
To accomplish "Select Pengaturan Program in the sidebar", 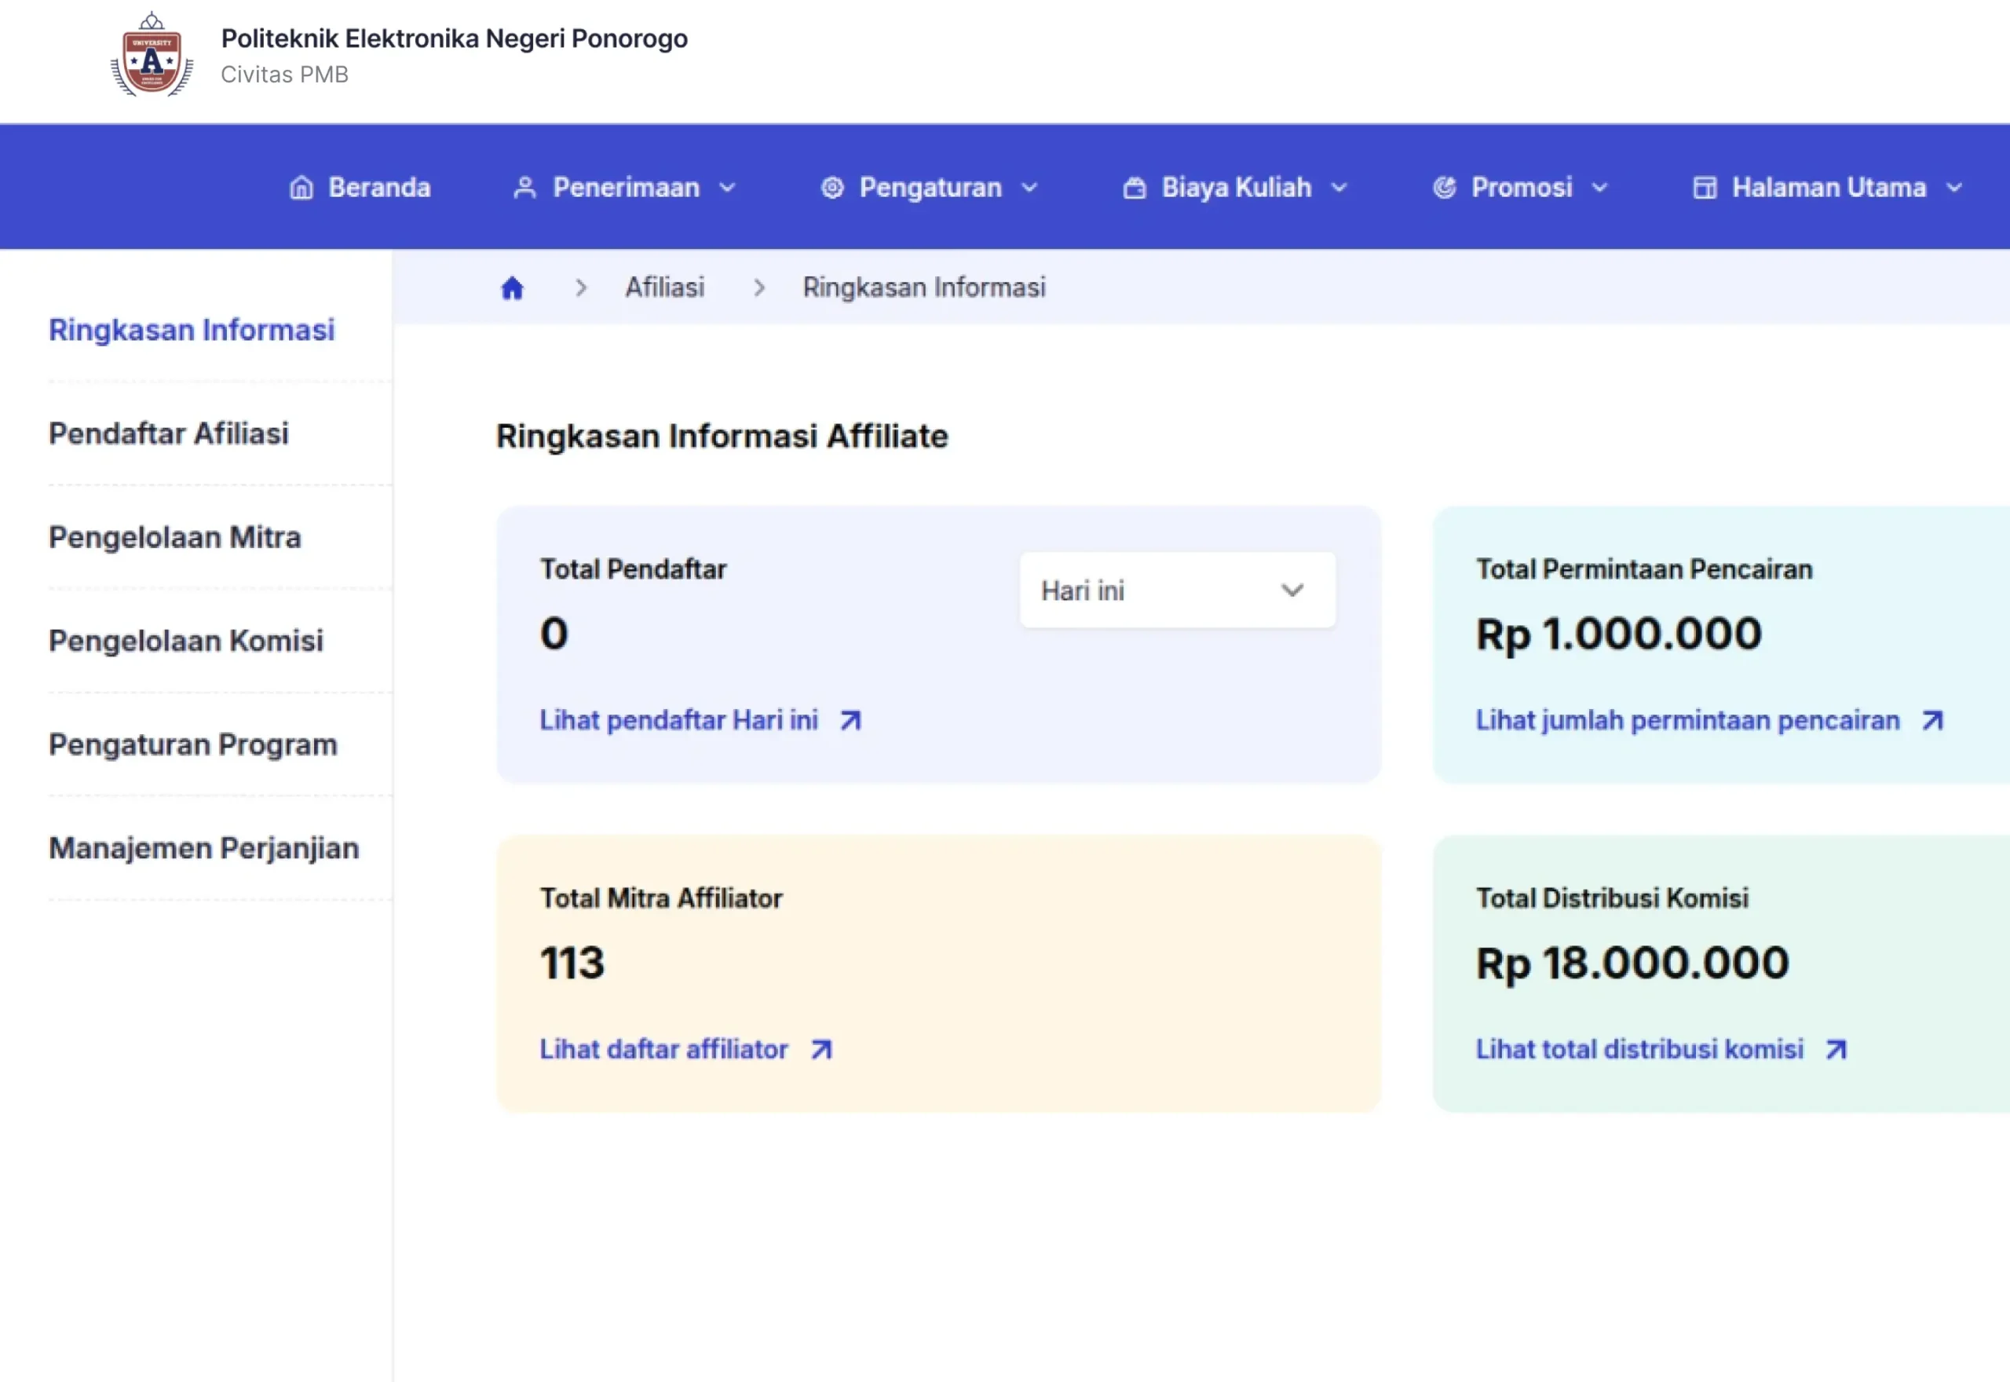I will [193, 744].
